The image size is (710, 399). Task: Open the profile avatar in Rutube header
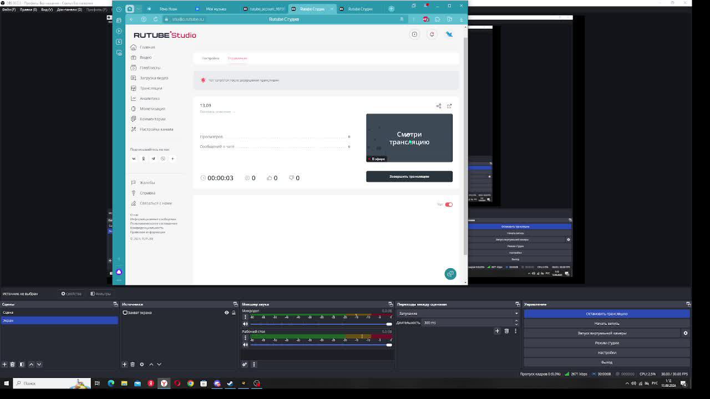pos(449,34)
